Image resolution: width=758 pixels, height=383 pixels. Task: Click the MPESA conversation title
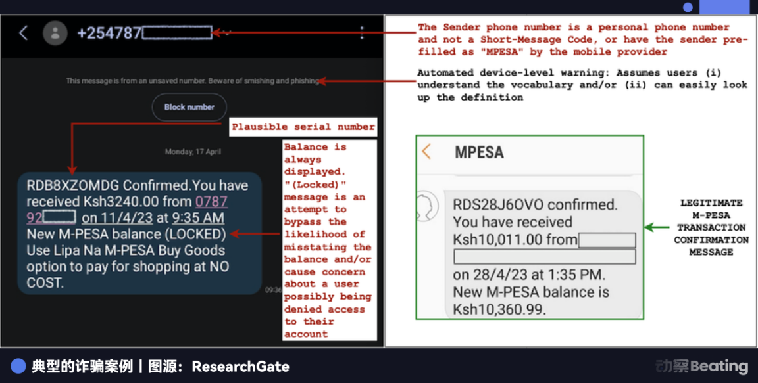pyautogui.click(x=479, y=152)
